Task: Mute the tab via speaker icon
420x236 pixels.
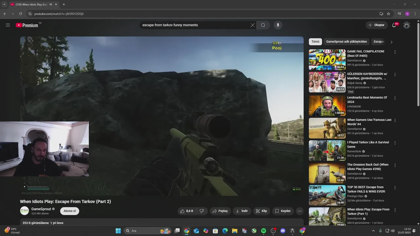Action: click(51, 5)
